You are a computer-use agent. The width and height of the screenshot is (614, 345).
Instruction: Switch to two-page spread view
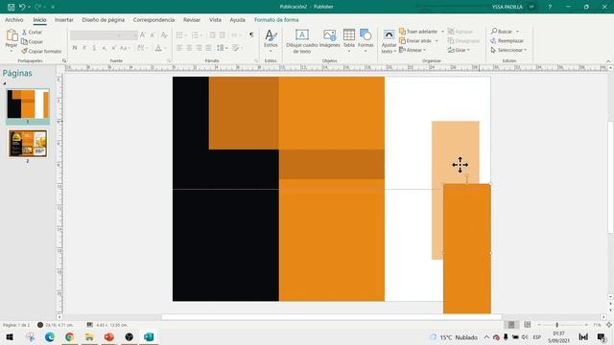[528, 325]
